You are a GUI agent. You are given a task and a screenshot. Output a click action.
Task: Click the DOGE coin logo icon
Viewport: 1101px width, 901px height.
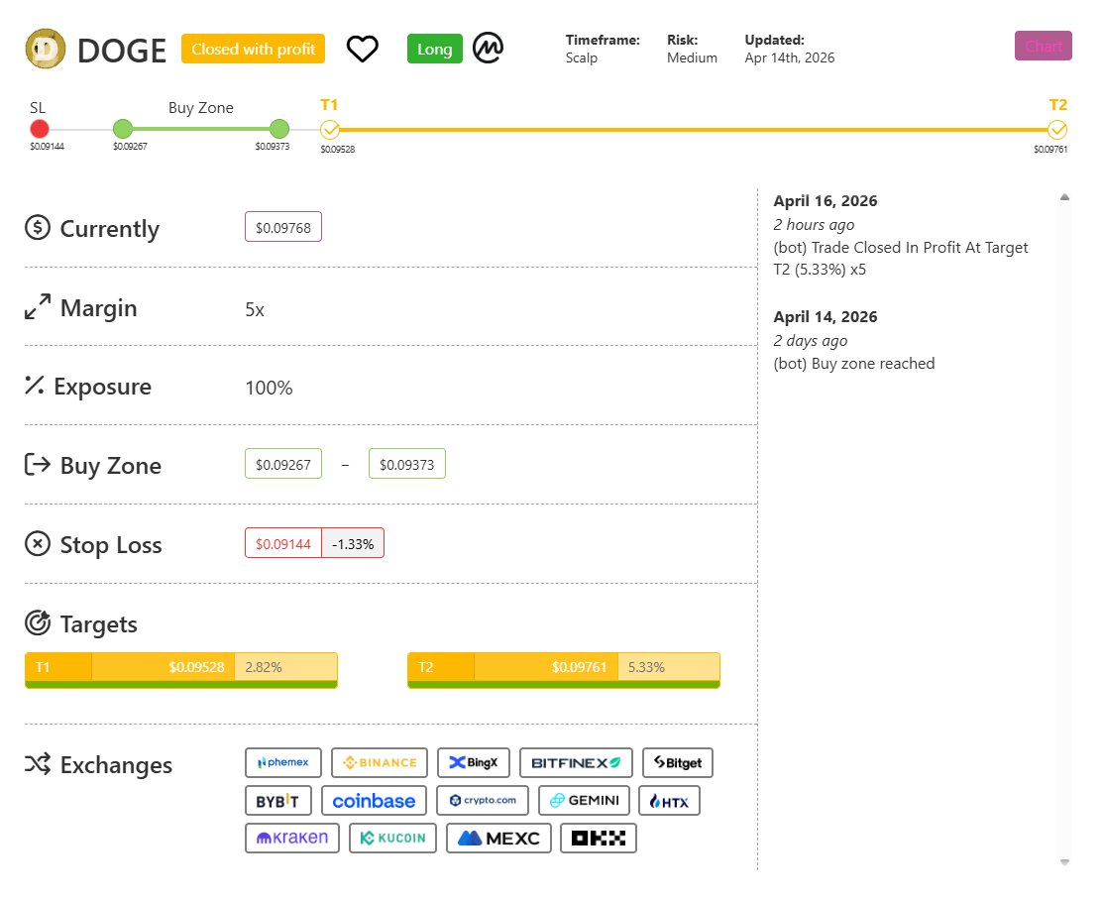pos(45,49)
